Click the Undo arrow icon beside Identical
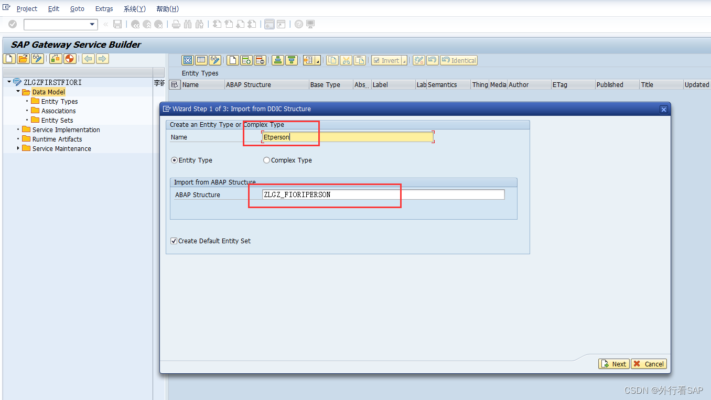Image resolution: width=711 pixels, height=400 pixels. (x=433, y=60)
